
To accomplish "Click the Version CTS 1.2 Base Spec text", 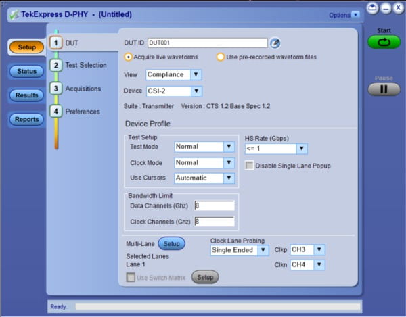I will [225, 106].
